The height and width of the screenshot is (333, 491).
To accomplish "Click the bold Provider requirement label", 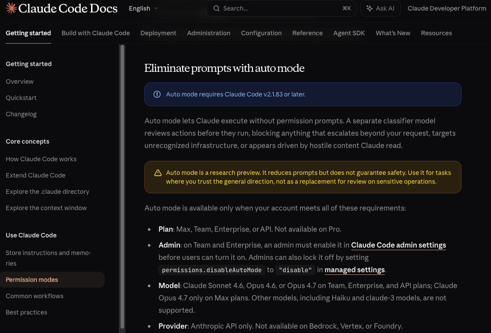I will pyautogui.click(x=173, y=326).
